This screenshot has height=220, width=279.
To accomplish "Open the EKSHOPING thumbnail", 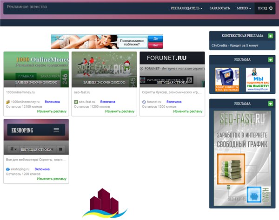I will click(x=36, y=137).
